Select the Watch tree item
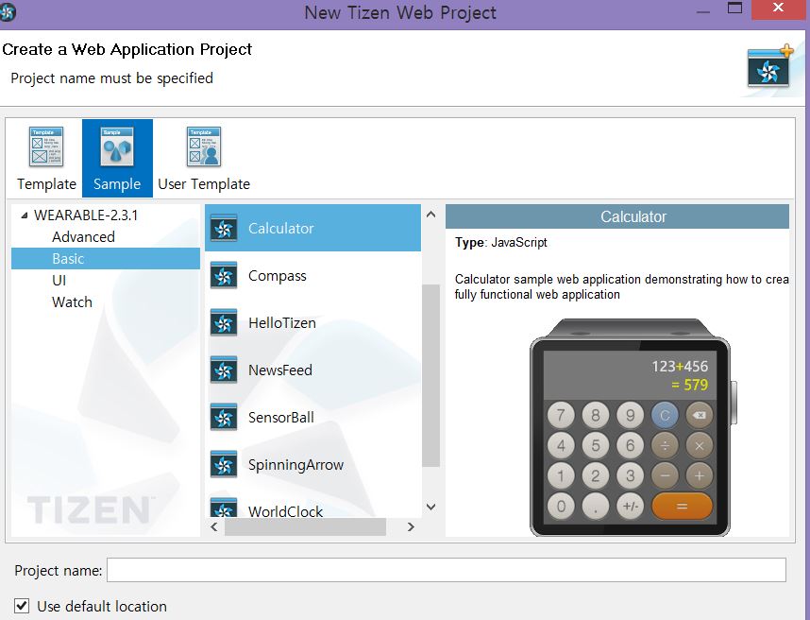 (x=72, y=302)
